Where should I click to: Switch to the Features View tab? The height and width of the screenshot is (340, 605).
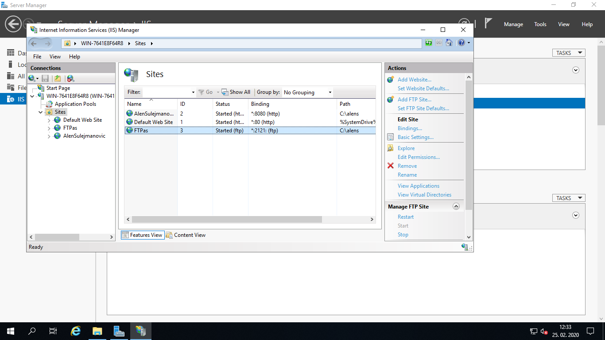click(x=142, y=235)
